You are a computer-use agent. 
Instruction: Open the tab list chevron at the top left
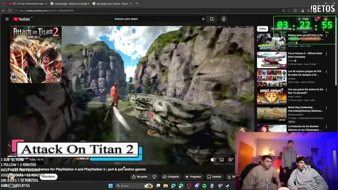pos(3,4)
